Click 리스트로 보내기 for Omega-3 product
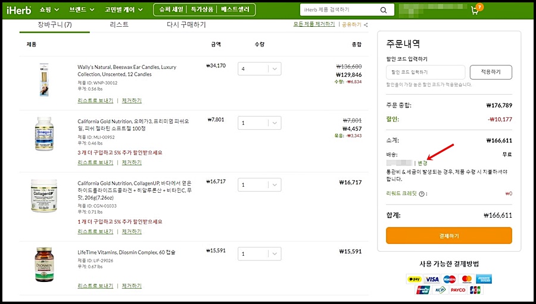The width and height of the screenshot is (536, 304). tap(95, 162)
